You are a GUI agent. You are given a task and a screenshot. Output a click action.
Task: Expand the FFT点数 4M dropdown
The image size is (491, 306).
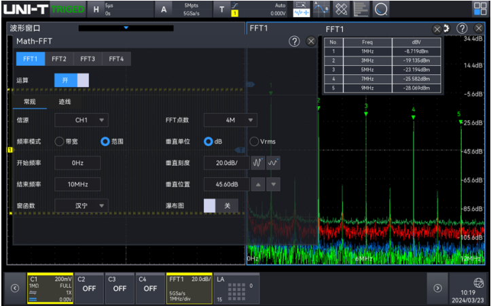[230, 120]
